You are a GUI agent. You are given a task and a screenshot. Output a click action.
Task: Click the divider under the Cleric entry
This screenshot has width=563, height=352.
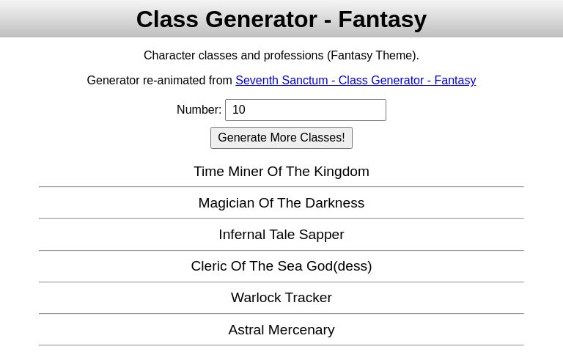281,282
